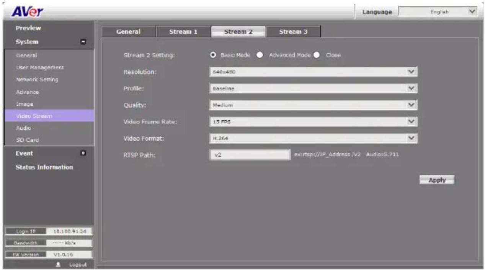The height and width of the screenshot is (270, 485).
Task: Click the RTSP Path input field
Action: [250, 155]
